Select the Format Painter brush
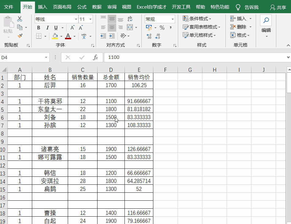 [20, 36]
